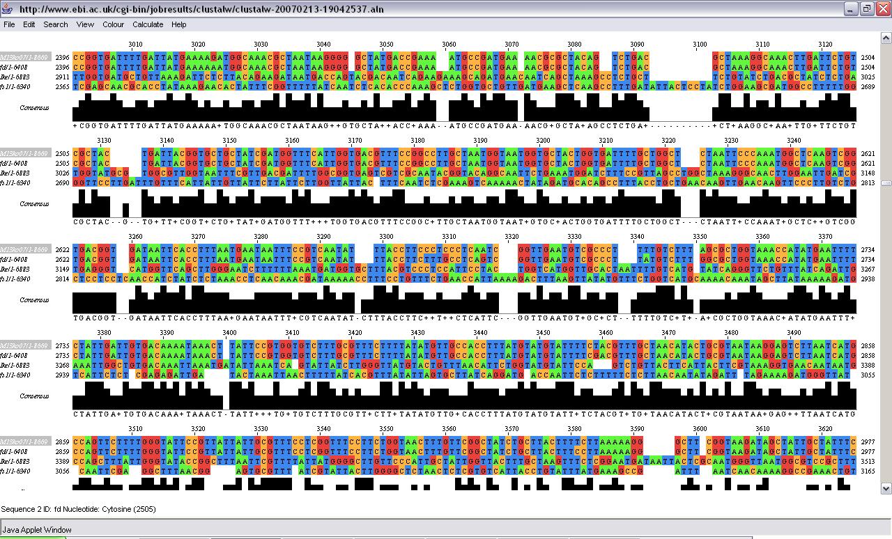Image resolution: width=892 pixels, height=539 pixels.
Task: Expand the Colour menu
Action: 113,24
